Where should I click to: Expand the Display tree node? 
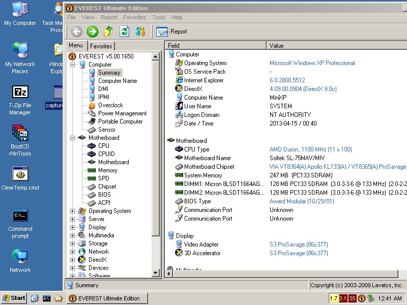tap(73, 227)
